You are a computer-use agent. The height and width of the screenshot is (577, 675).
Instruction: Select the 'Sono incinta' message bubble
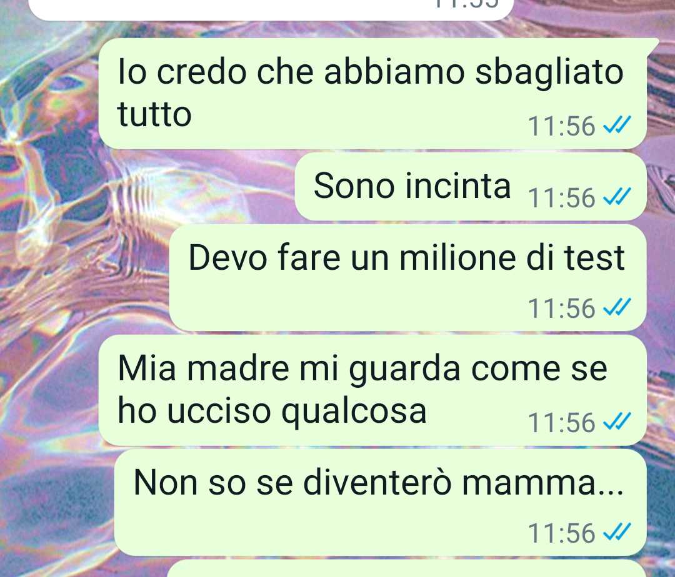click(x=471, y=187)
